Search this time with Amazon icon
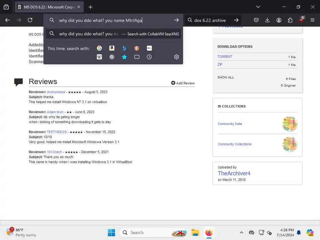320x240 pixels. point(112,48)
